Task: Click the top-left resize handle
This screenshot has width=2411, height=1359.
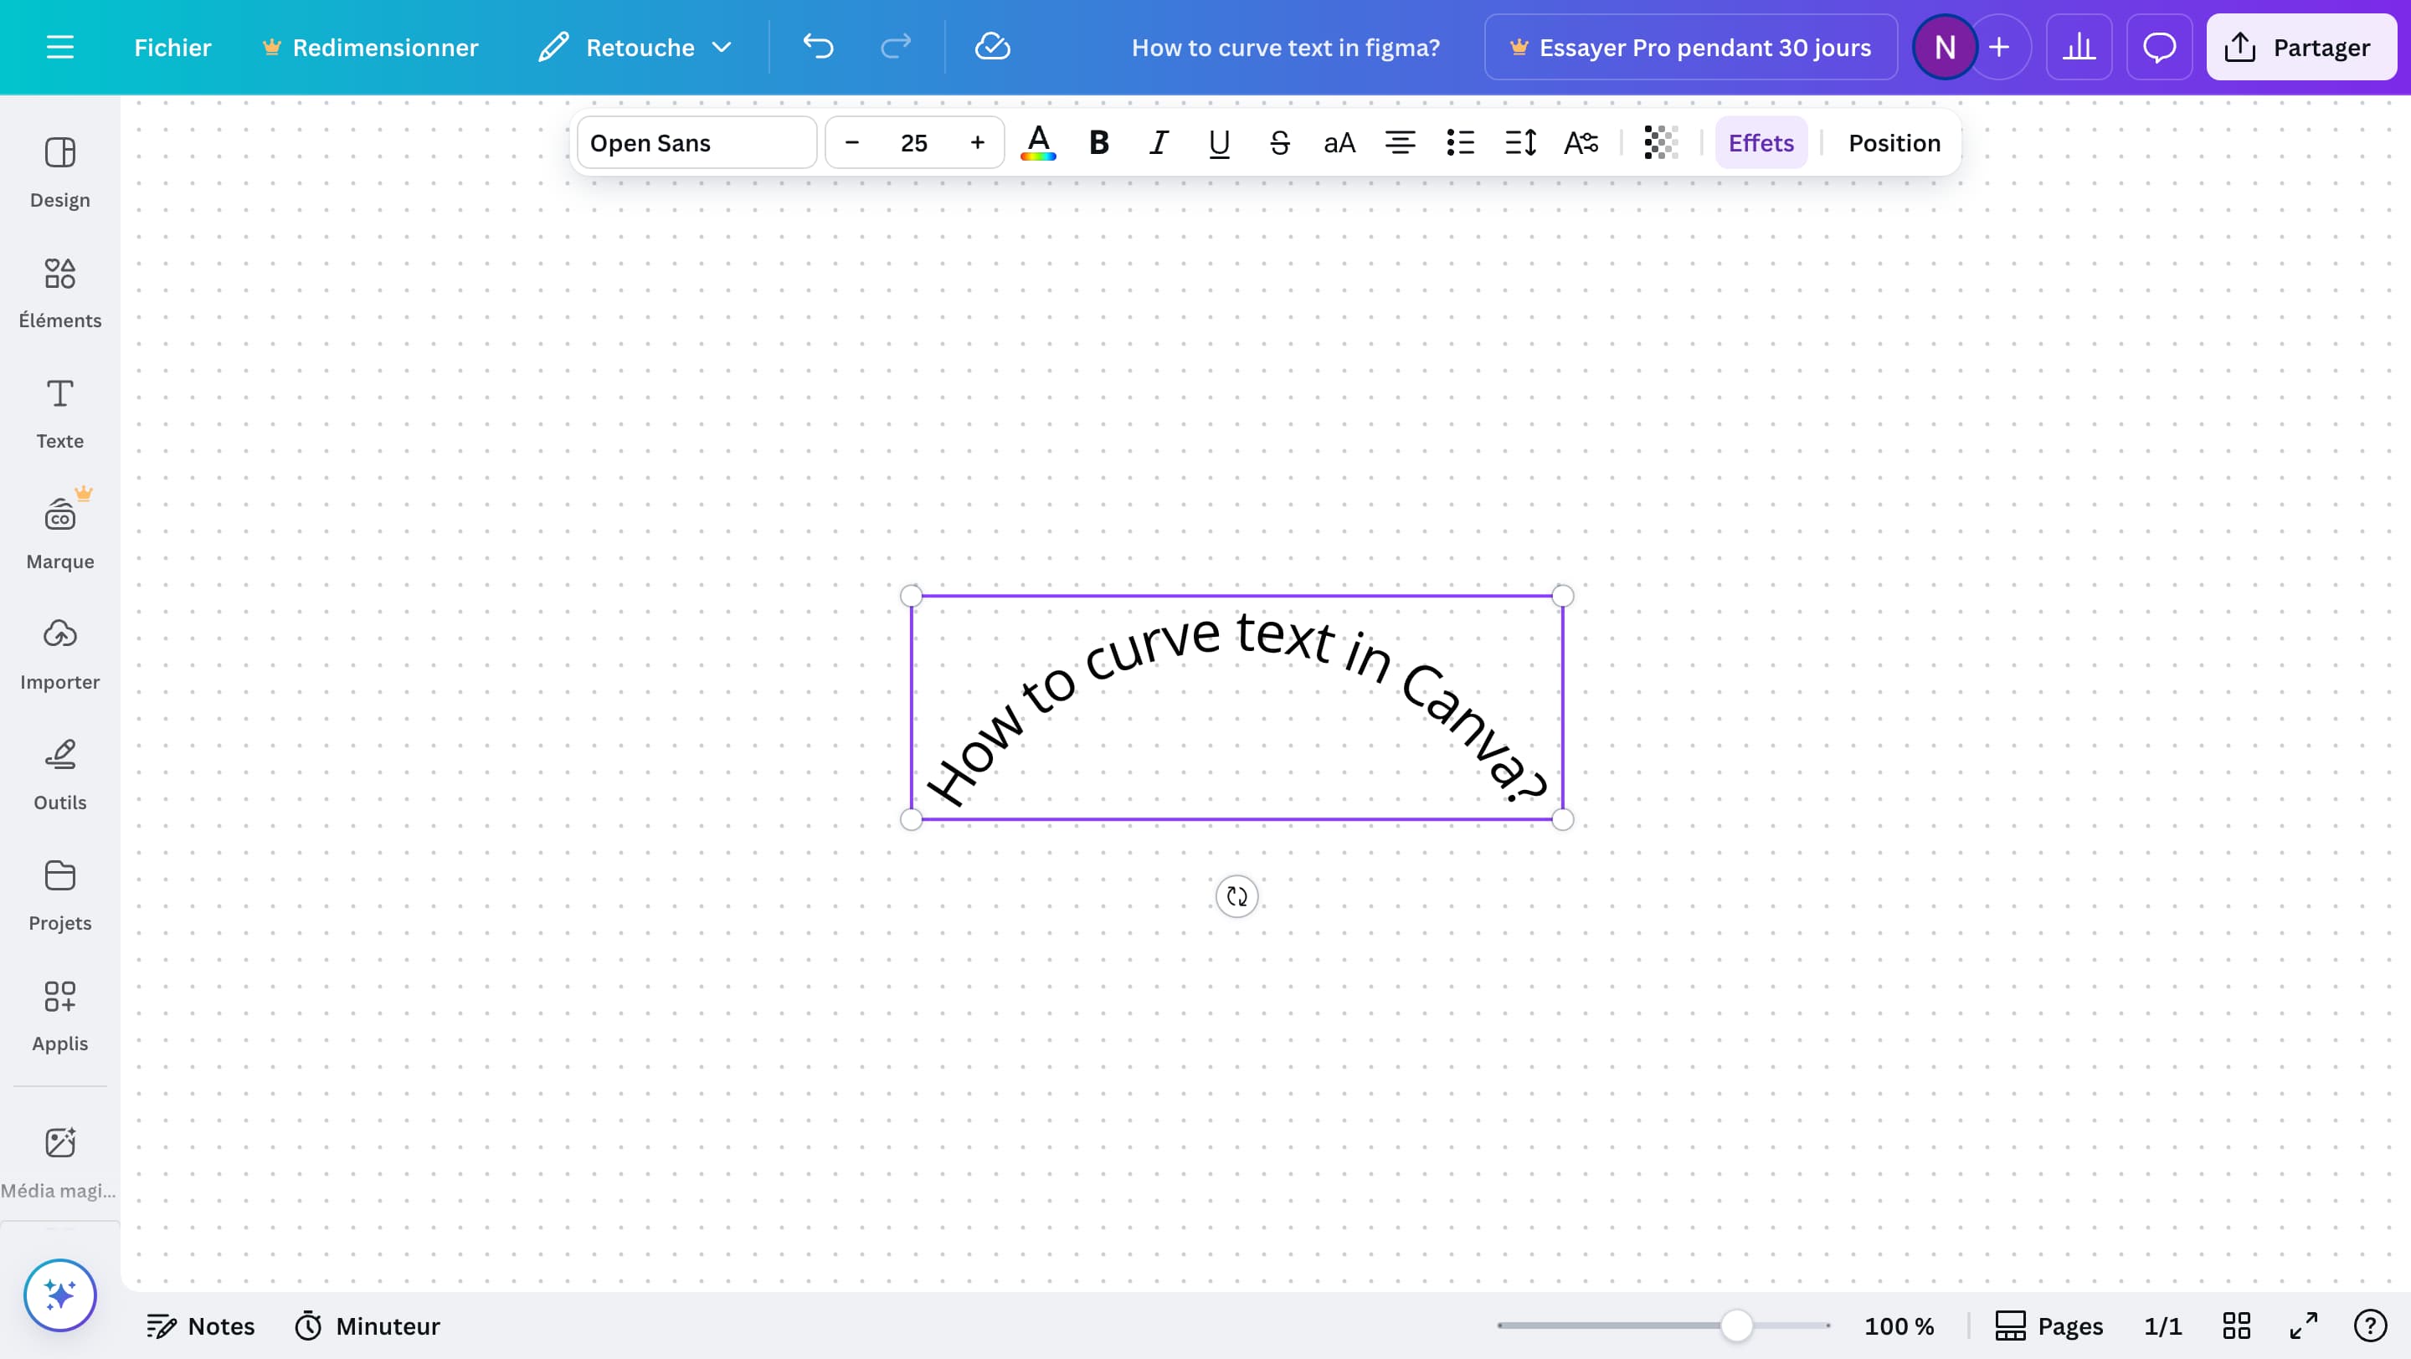Action: pyautogui.click(x=912, y=596)
